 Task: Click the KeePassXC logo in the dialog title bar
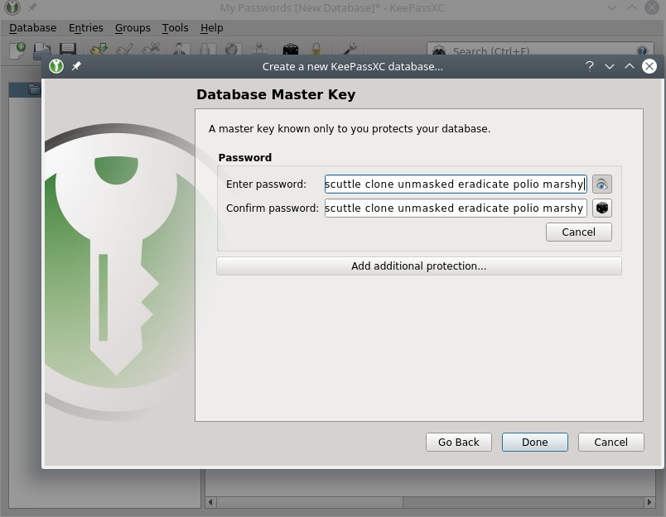56,66
